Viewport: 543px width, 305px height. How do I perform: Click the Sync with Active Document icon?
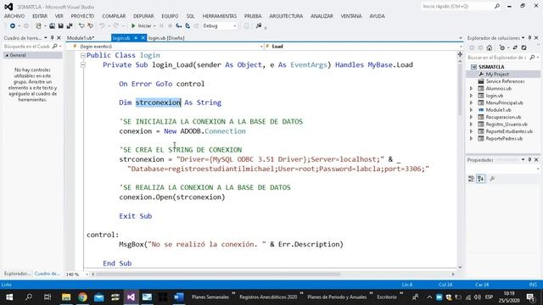tap(515, 47)
